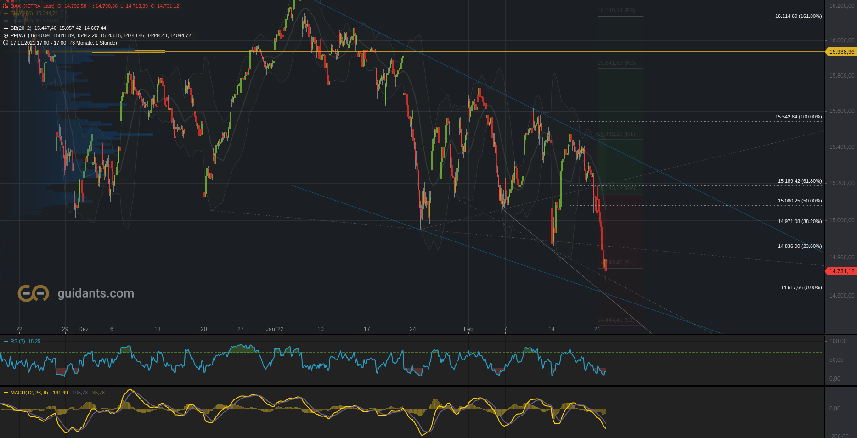The image size is (857, 438).
Task: Click the 16.200,00 price axis value
Action: click(842, 6)
